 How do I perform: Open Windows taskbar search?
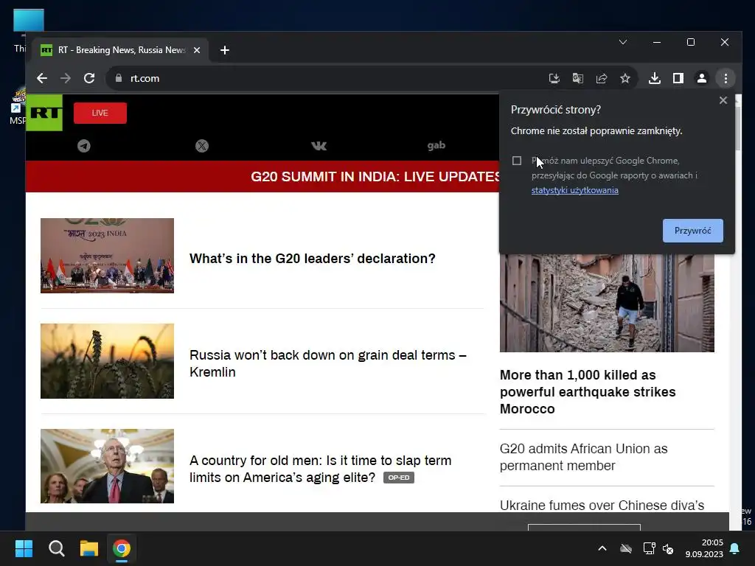pos(56,548)
